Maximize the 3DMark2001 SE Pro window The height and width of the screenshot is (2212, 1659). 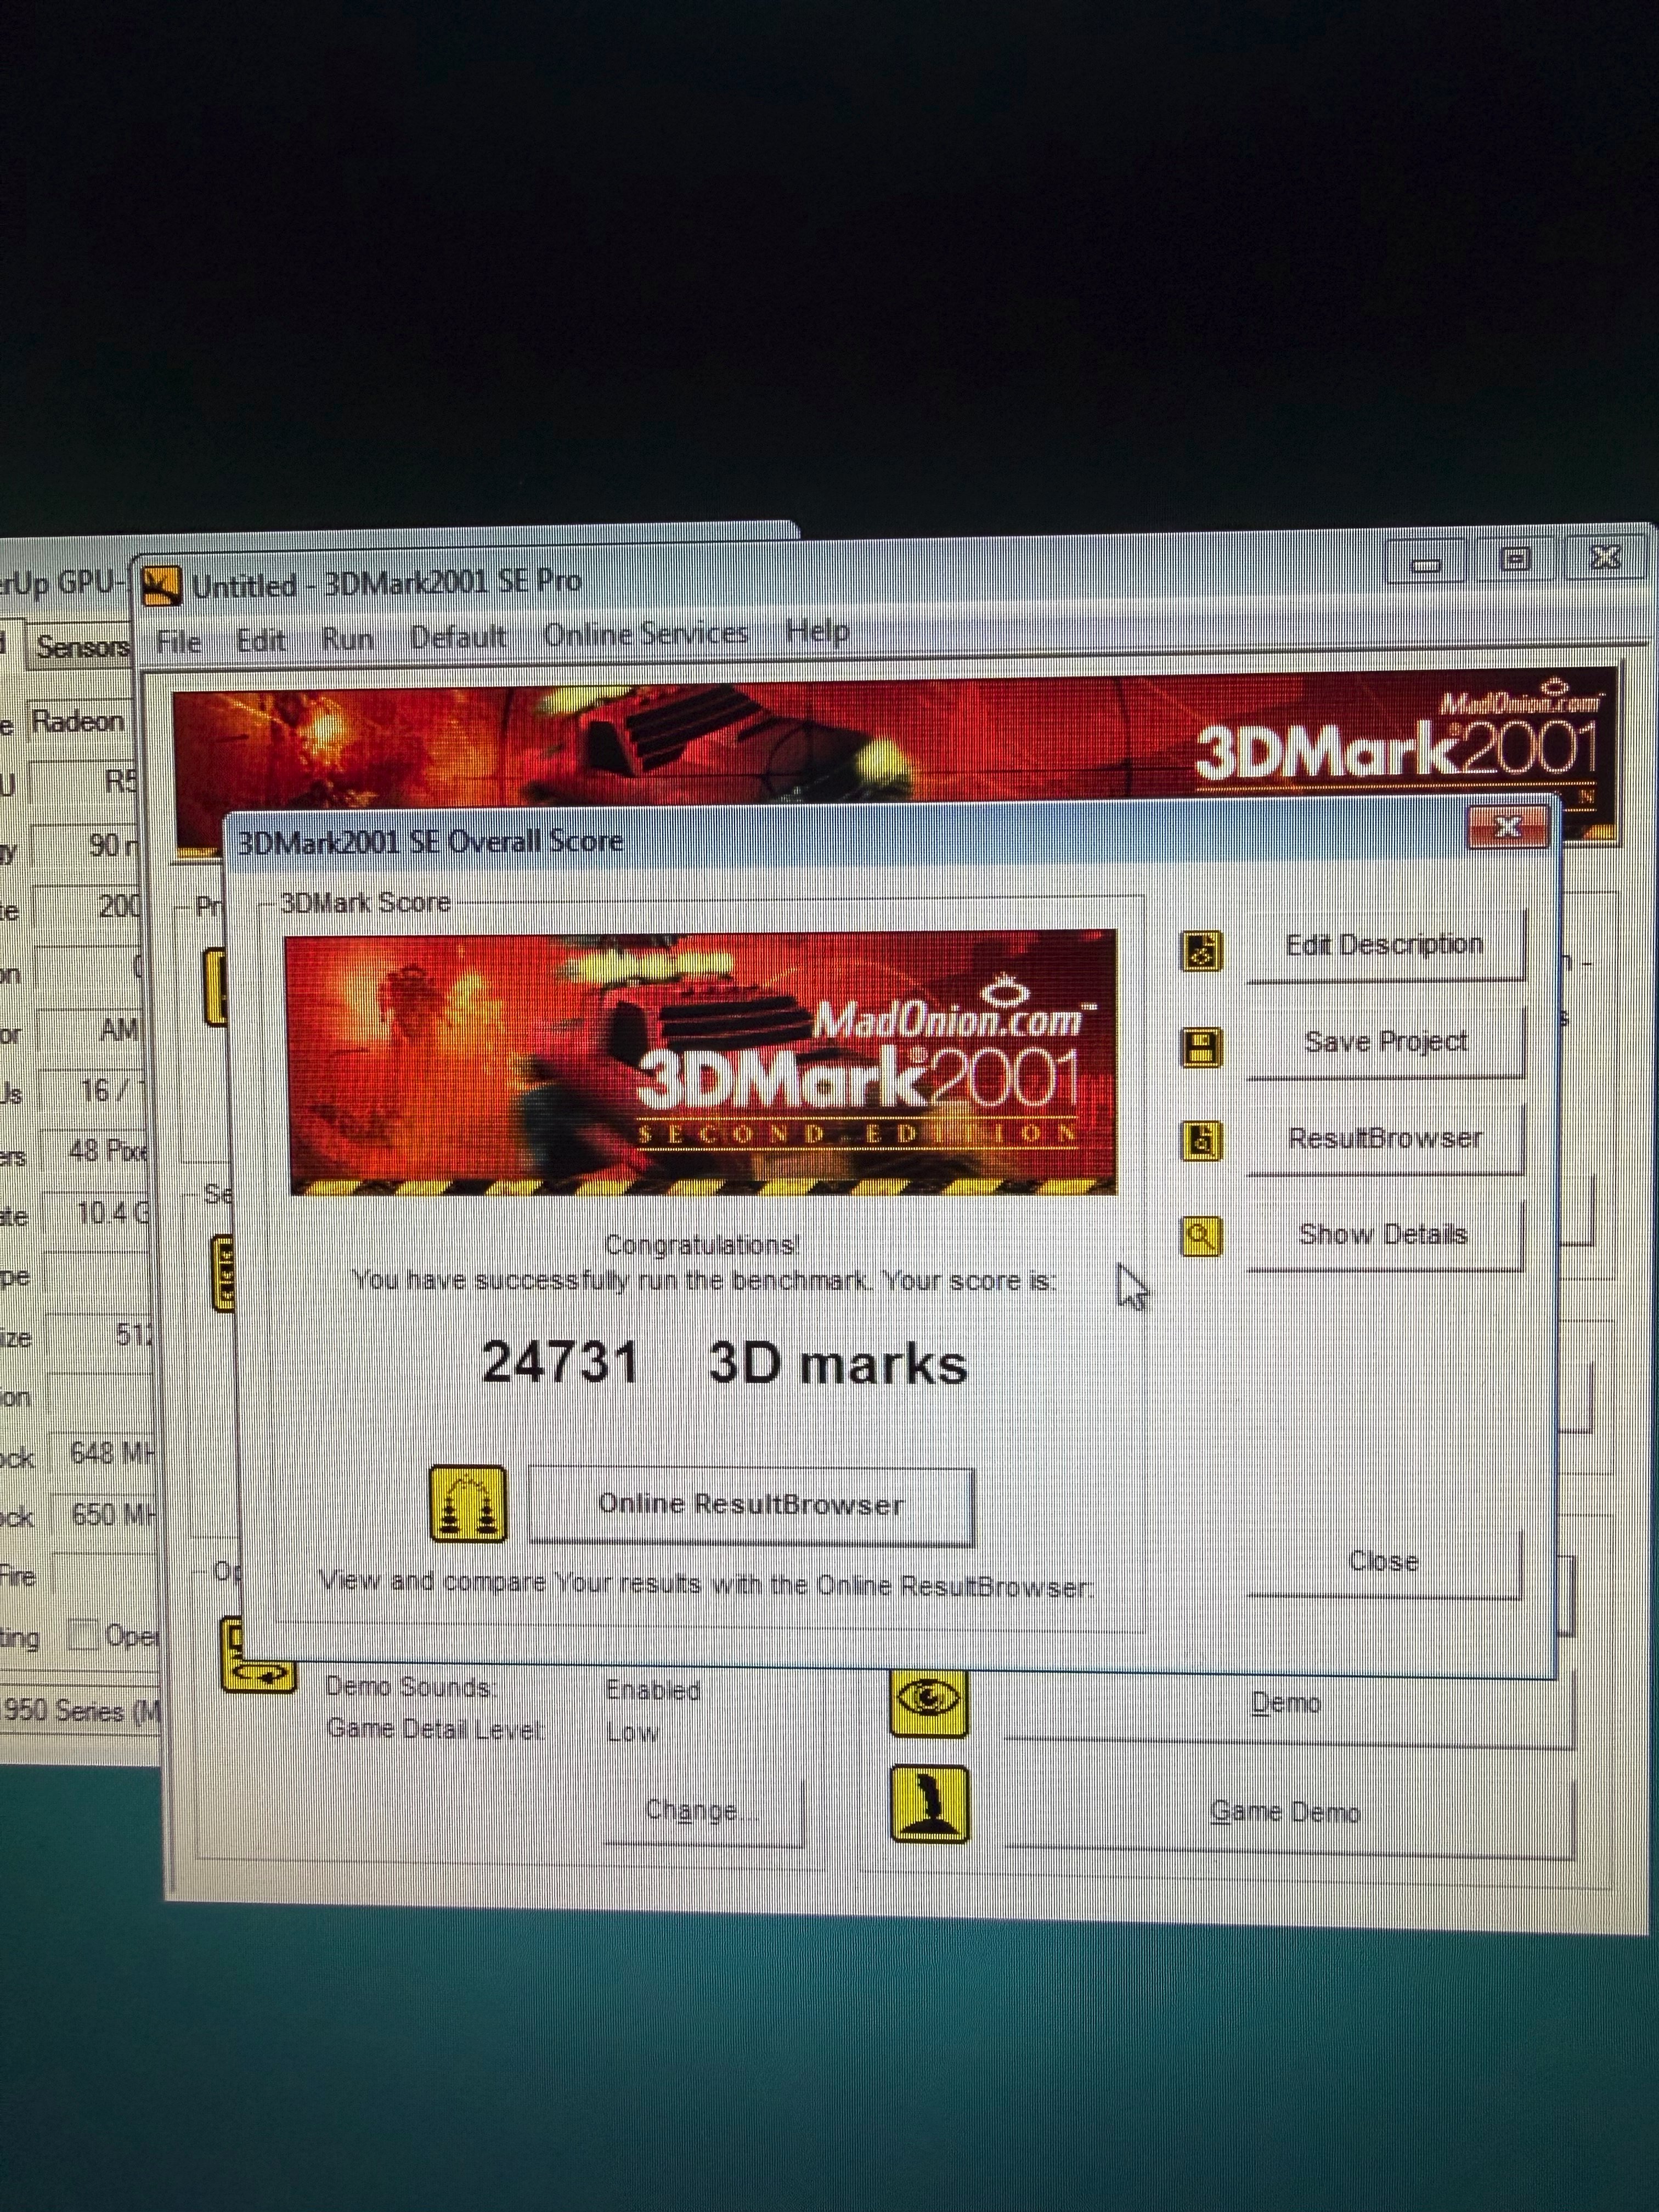click(1514, 559)
